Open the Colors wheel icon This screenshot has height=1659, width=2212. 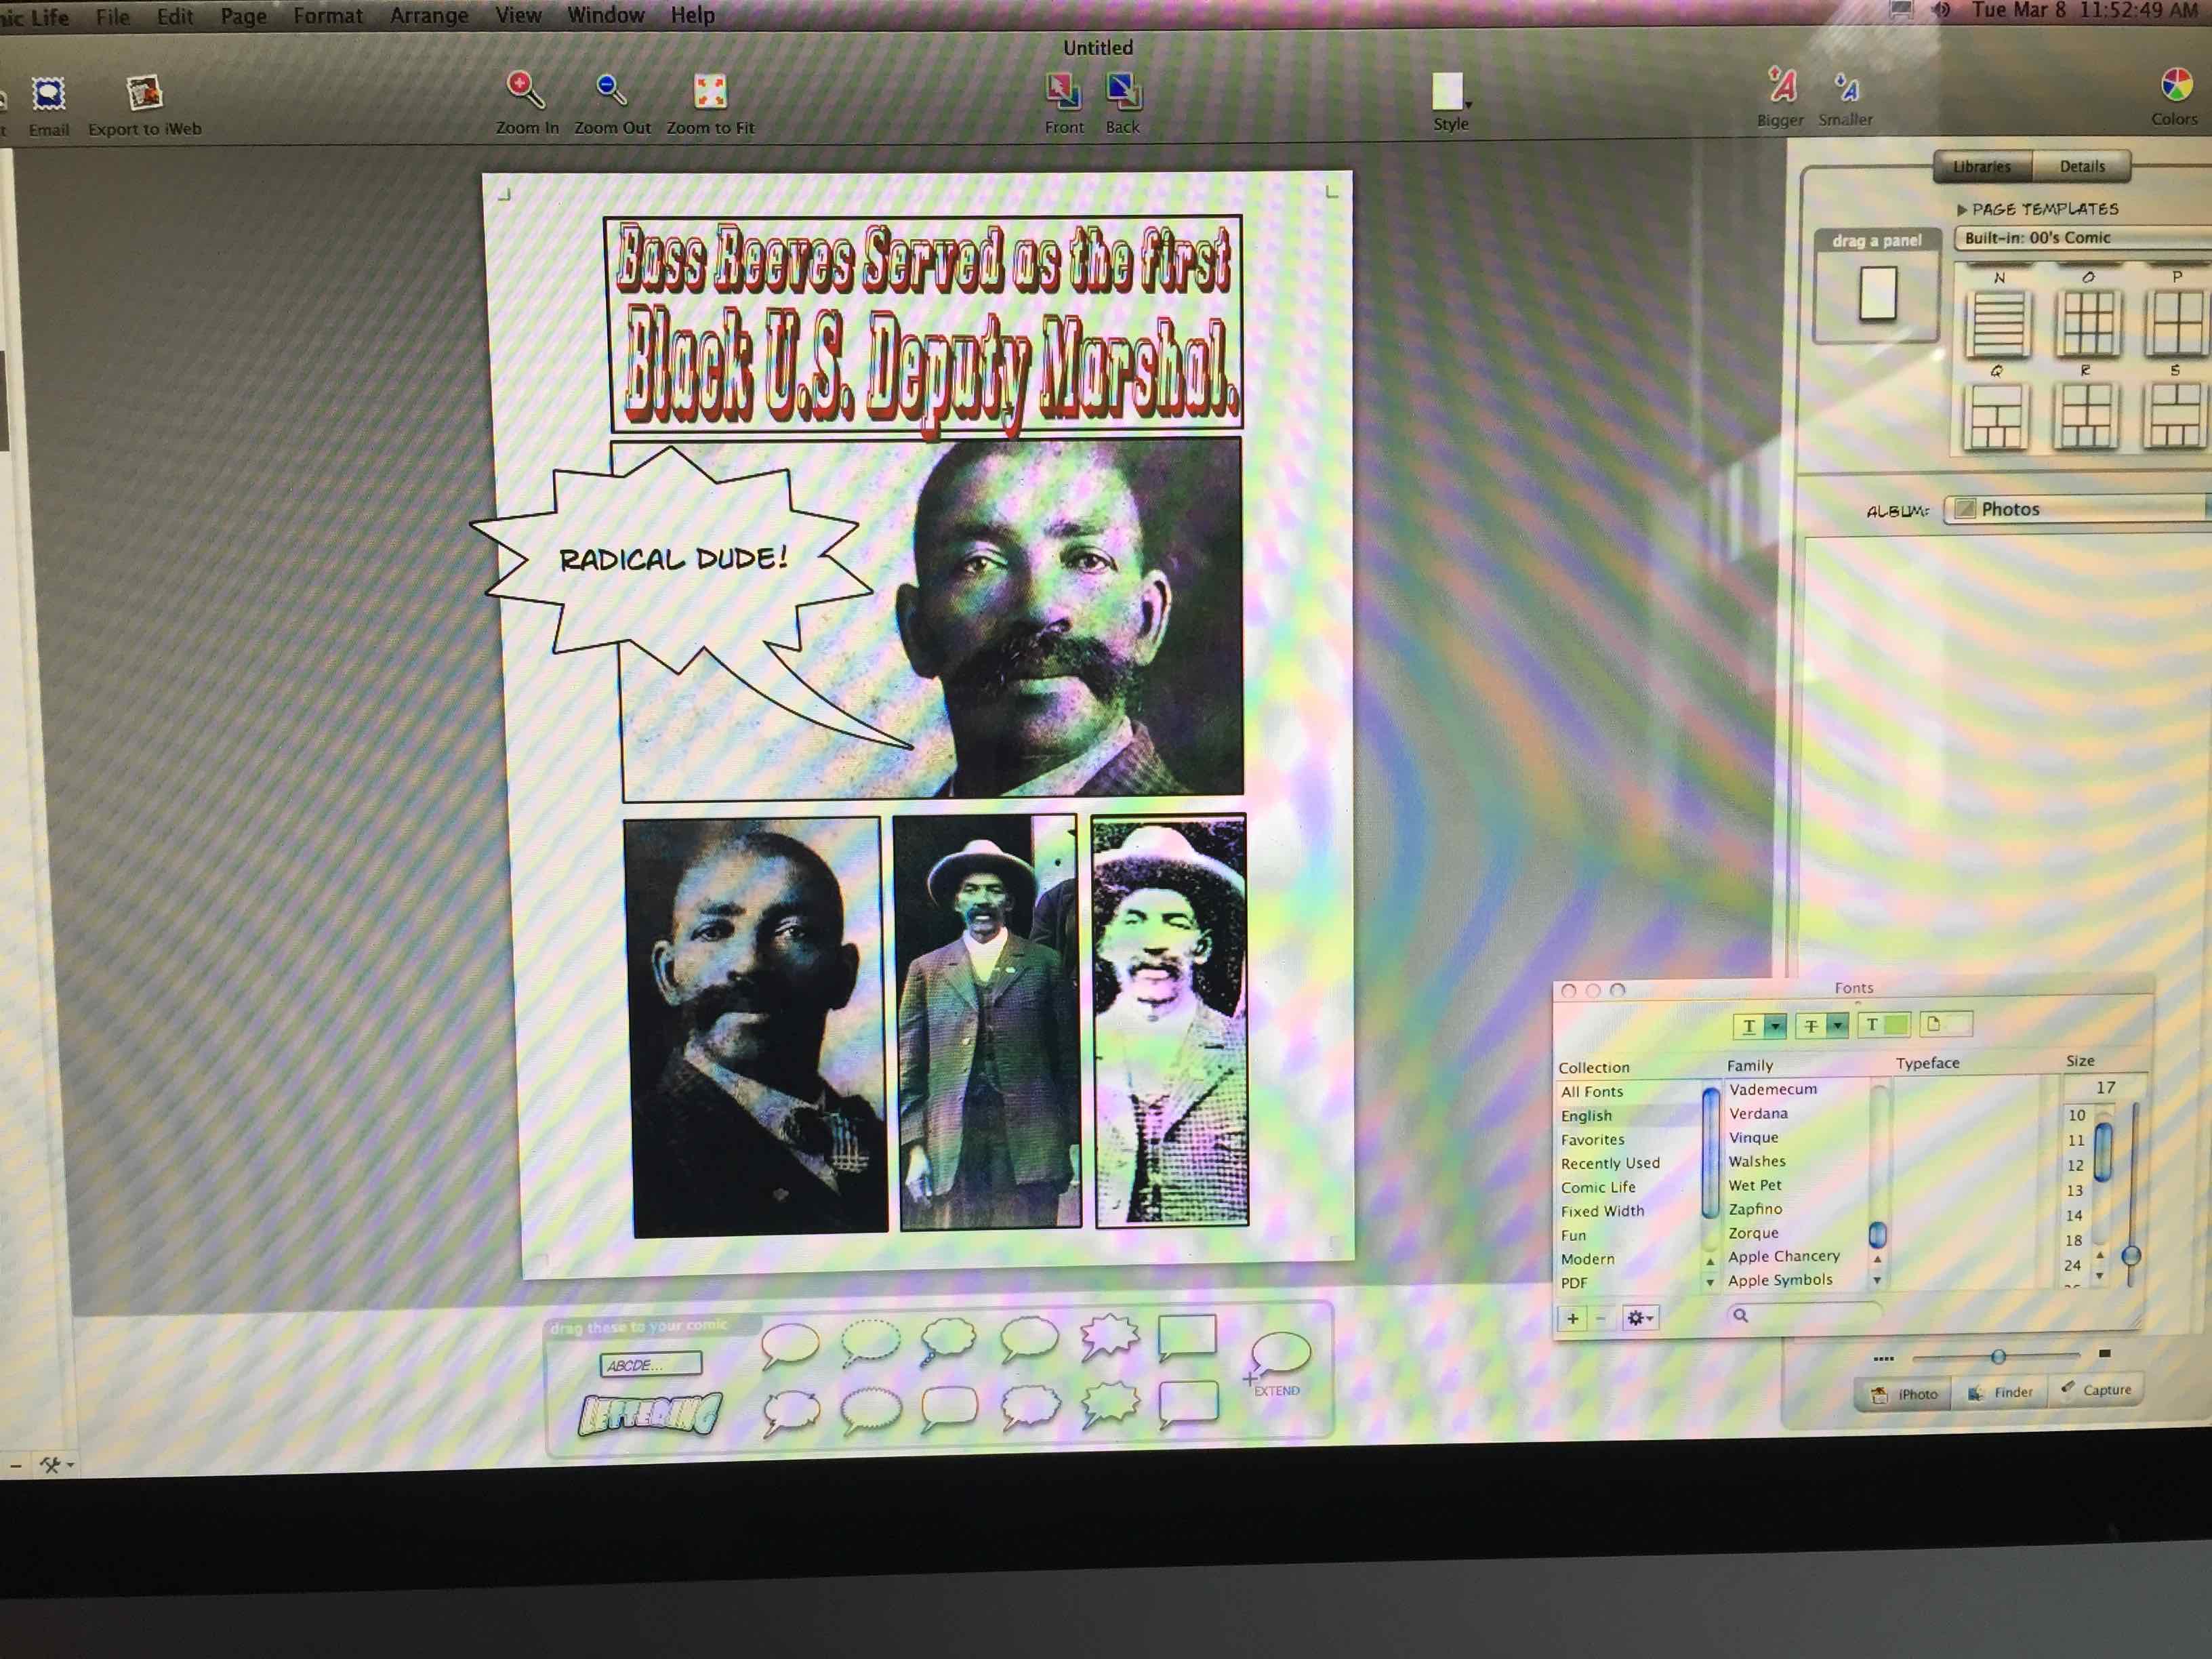coord(2176,86)
